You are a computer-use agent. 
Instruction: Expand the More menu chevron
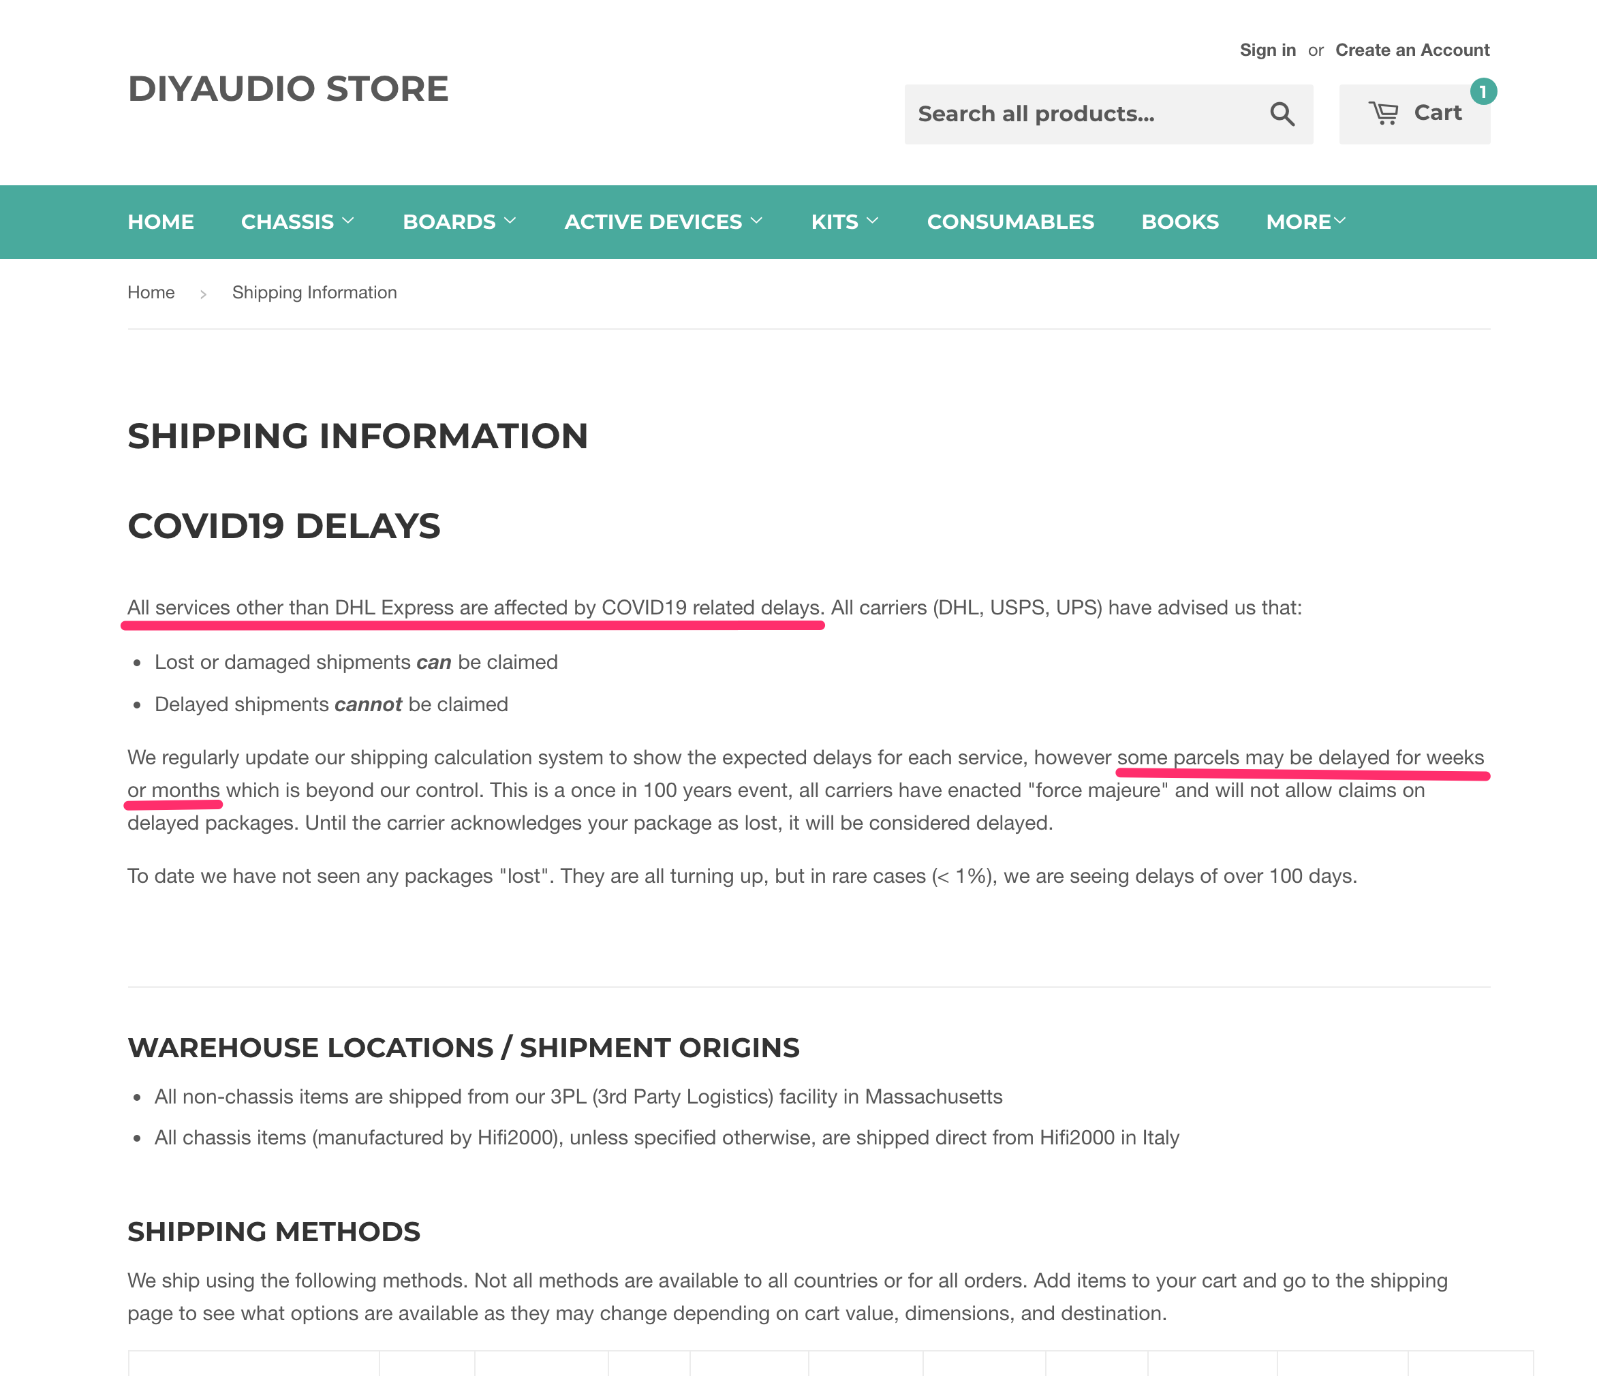pyautogui.click(x=1339, y=221)
